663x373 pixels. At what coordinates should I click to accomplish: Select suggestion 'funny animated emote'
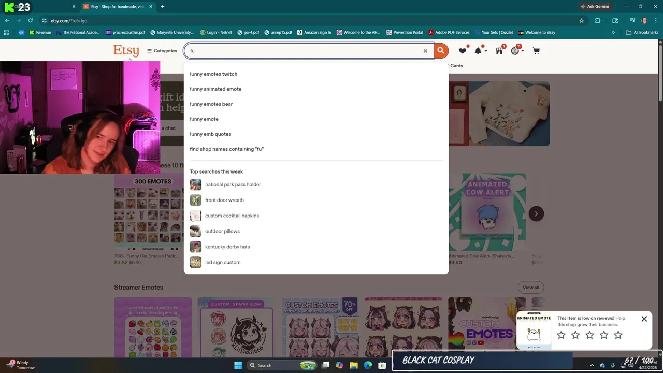tap(215, 89)
